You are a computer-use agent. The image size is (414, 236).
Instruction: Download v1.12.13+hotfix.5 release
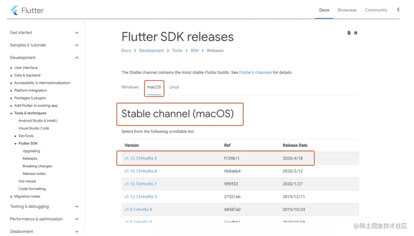(141, 197)
